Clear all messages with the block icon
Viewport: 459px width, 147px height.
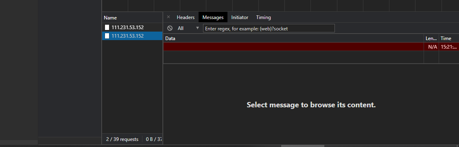pos(170,28)
